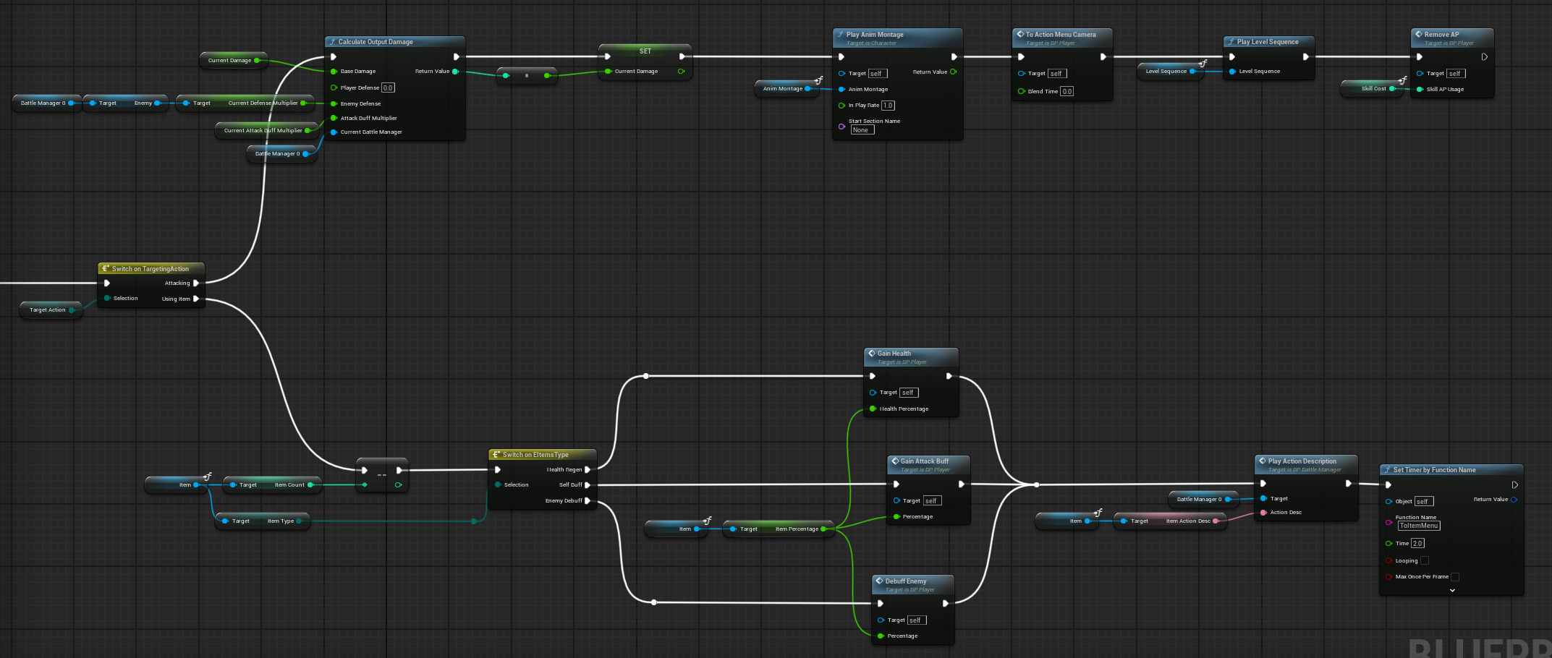Click the Using Item execution output pin

point(196,299)
